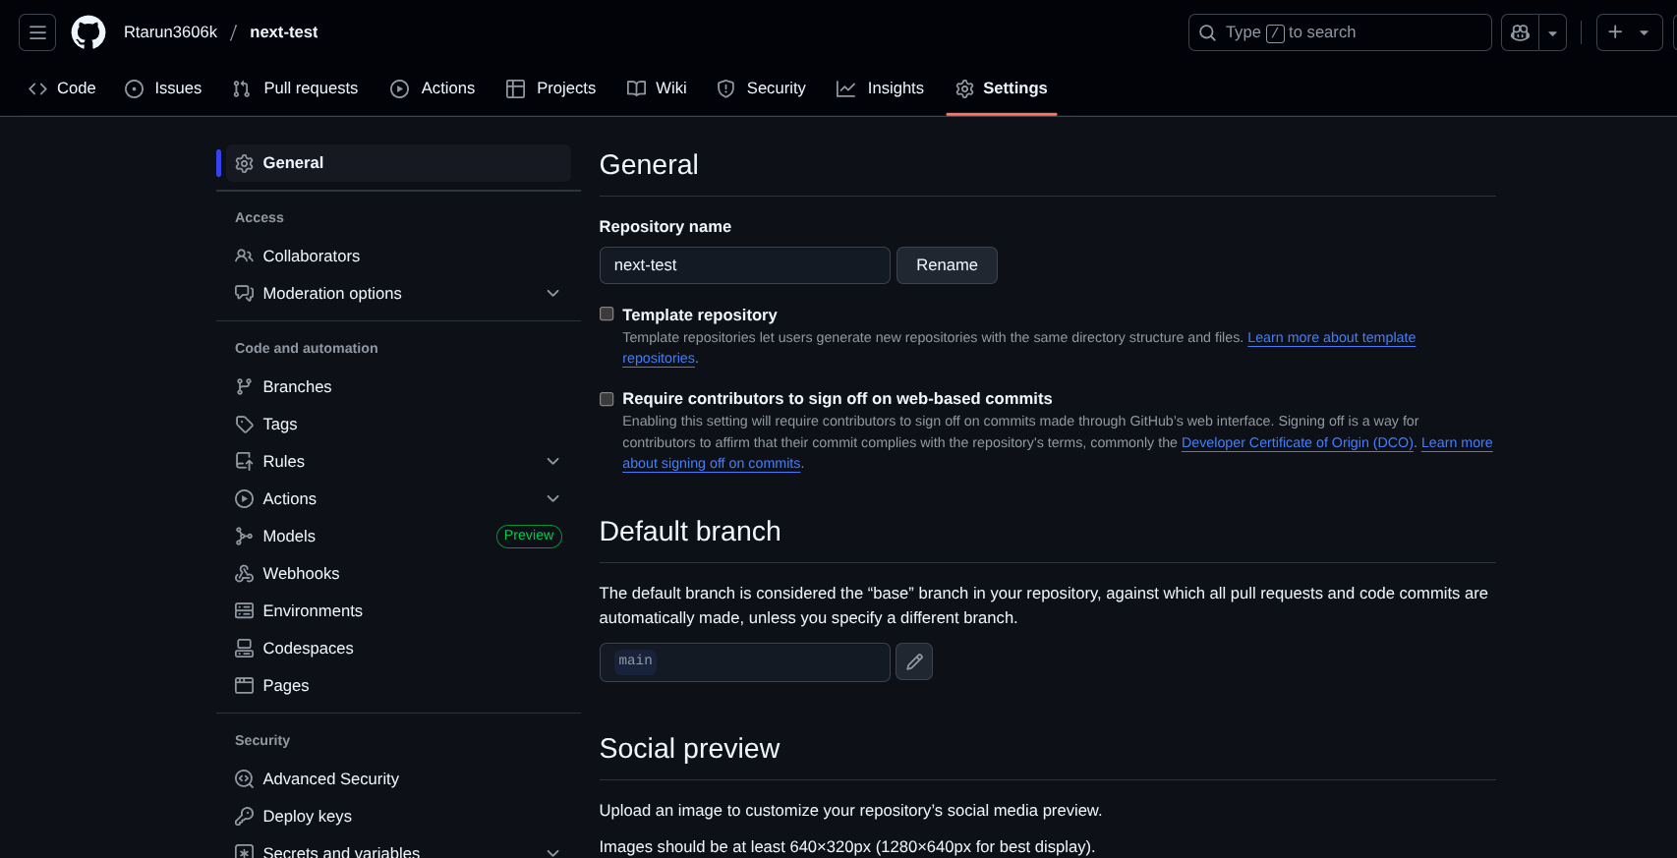
Task: Click the Type / to search box
Action: 1340,32
